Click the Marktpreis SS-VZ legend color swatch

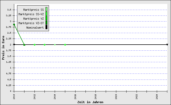(46, 14)
